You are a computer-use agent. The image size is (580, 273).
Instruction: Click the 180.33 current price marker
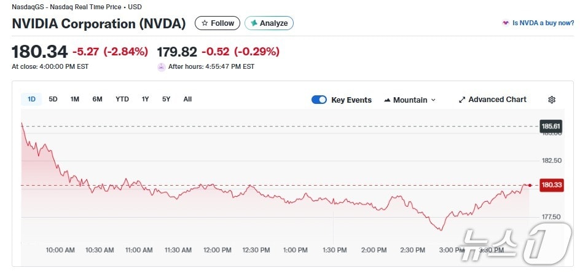coord(551,185)
